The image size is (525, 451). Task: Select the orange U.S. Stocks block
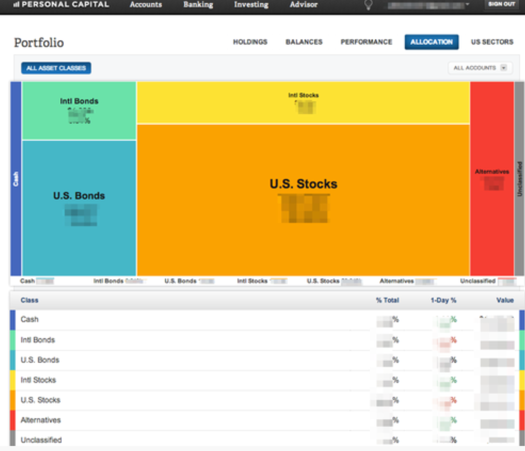(303, 199)
